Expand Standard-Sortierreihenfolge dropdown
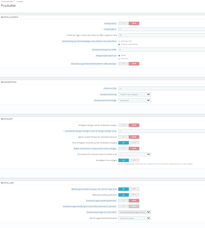The image size is (205, 228). (135, 101)
